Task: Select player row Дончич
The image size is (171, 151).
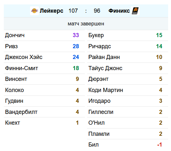Action: click(x=44, y=35)
